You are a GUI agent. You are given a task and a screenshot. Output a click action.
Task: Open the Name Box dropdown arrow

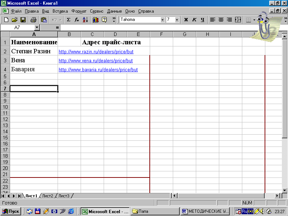pos(37,28)
